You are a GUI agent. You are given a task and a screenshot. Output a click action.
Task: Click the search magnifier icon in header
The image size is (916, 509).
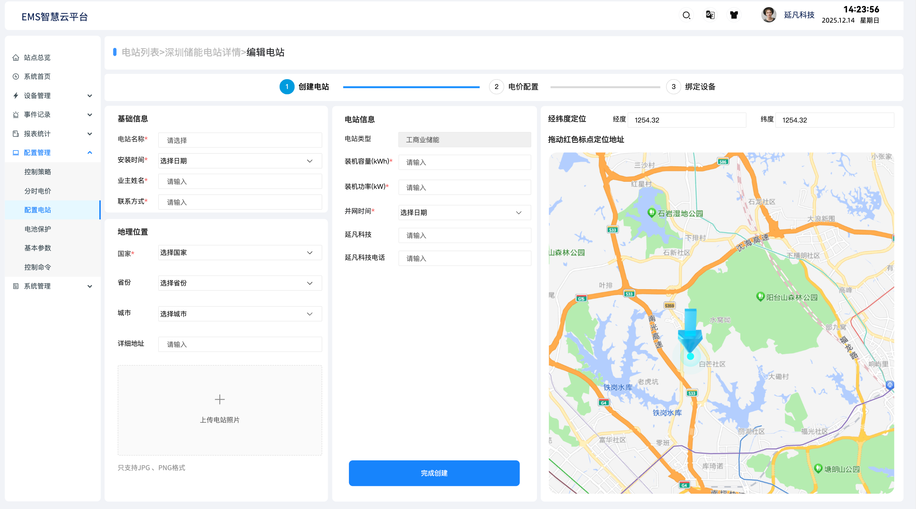[x=686, y=15]
